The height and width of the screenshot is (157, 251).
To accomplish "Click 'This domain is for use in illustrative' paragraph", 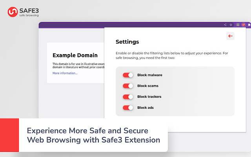I will (78, 66).
